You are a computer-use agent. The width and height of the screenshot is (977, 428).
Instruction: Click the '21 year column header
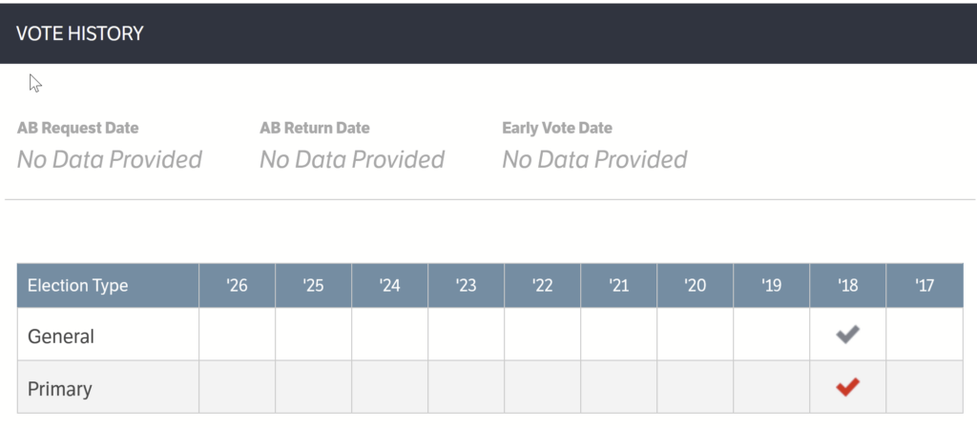[x=618, y=285]
